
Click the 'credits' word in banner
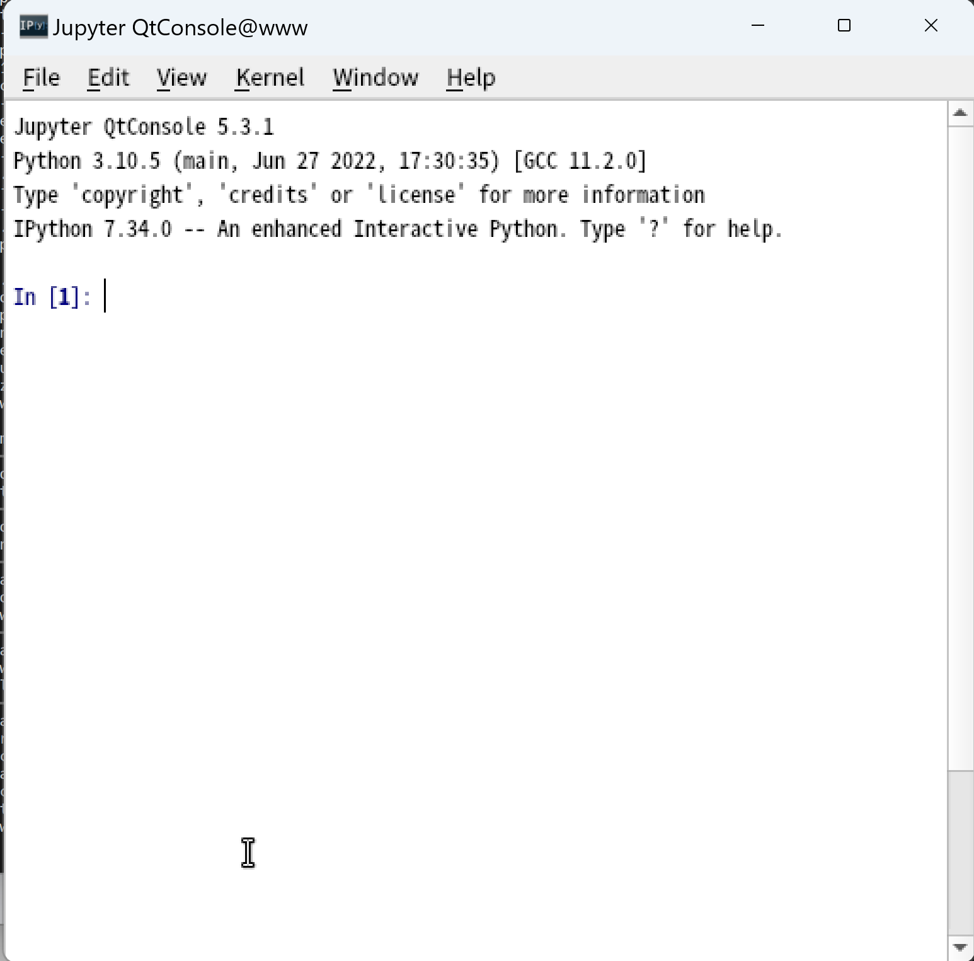tap(268, 195)
